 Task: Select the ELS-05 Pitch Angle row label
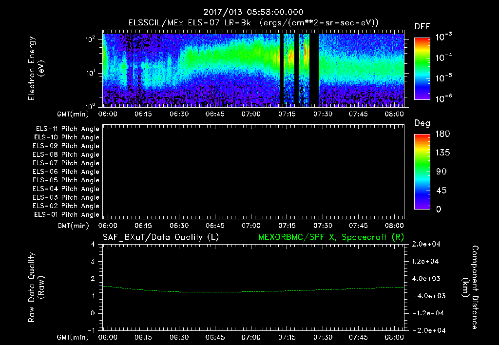(x=66, y=180)
